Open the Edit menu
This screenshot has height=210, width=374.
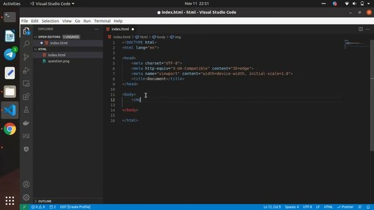[x=35, y=21]
